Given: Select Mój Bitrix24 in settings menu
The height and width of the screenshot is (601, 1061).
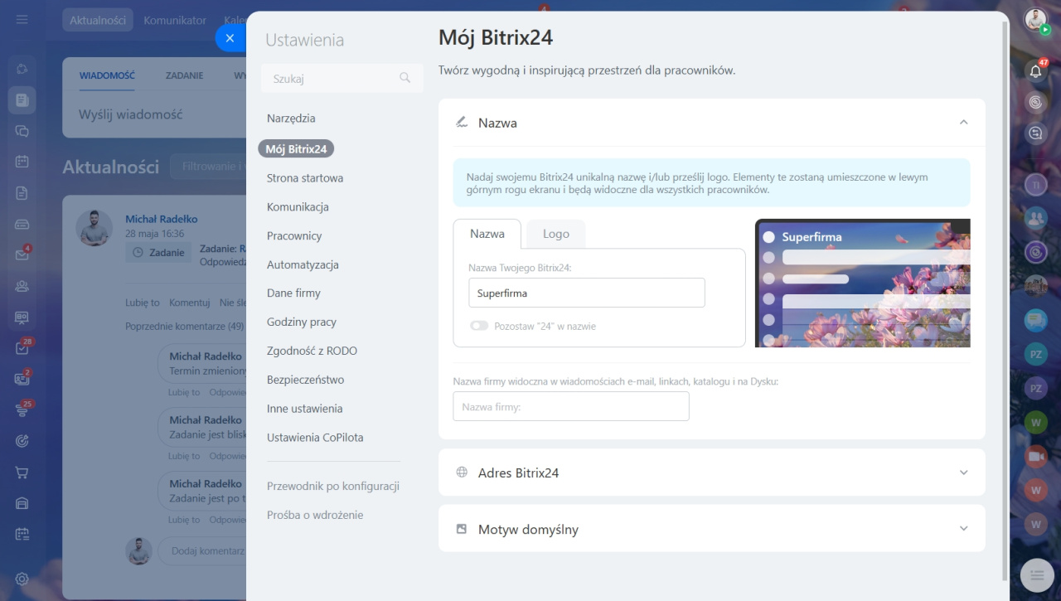Looking at the screenshot, I should (296, 149).
